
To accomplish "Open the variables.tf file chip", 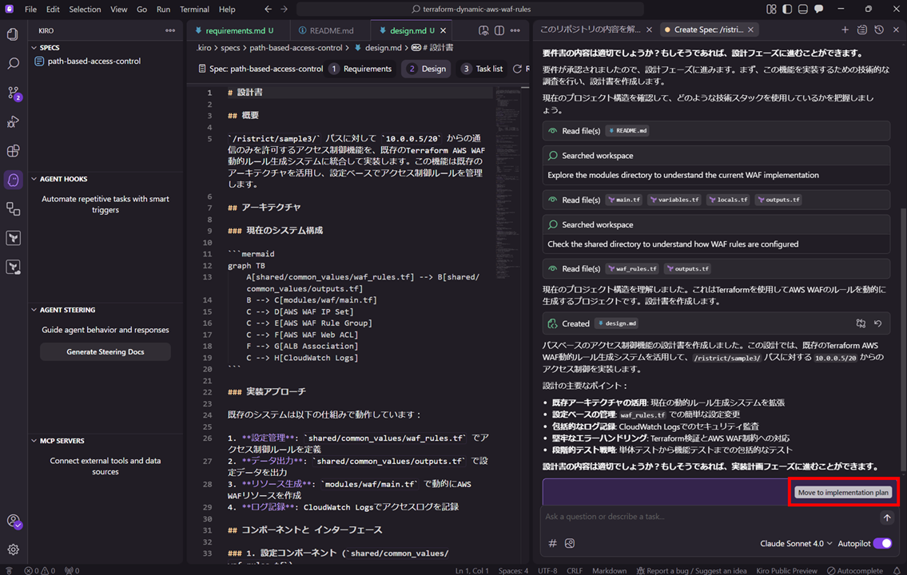I will pyautogui.click(x=674, y=200).
